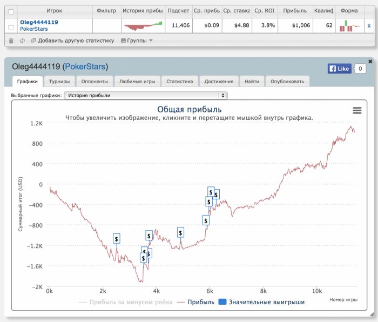This screenshot has width=378, height=322.
Task: Click the refresh arrows icon
Action: (22, 41)
